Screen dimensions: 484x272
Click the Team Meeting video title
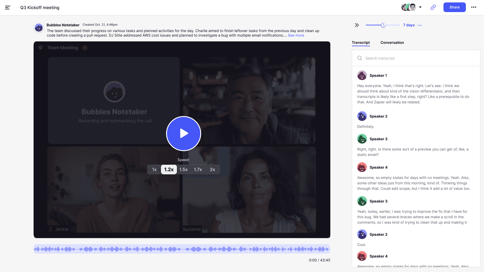pyautogui.click(x=63, y=48)
